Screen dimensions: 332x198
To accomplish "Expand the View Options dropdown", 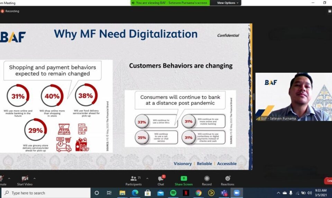I will tap(228, 3).
